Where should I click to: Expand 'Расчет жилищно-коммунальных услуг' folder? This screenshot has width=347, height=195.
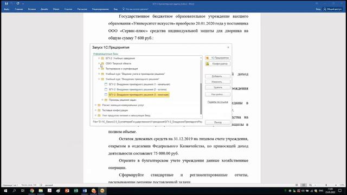[95, 105]
